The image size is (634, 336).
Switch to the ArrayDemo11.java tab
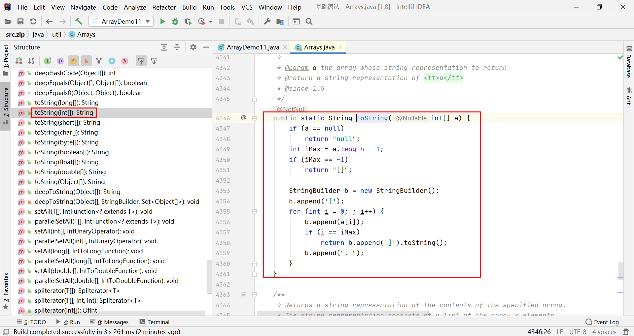pos(253,47)
